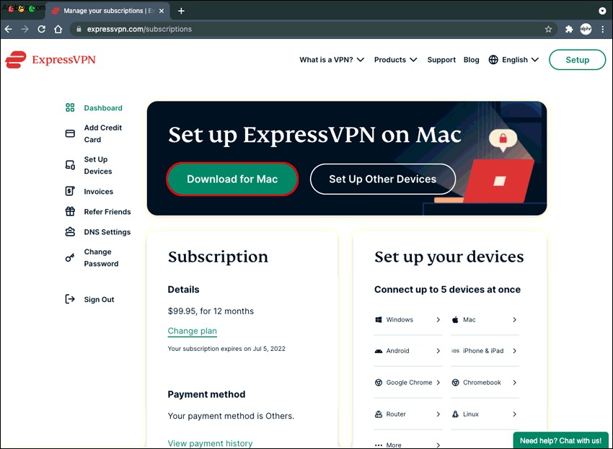
Task: Expand the Mac device row chevron
Action: coord(514,320)
